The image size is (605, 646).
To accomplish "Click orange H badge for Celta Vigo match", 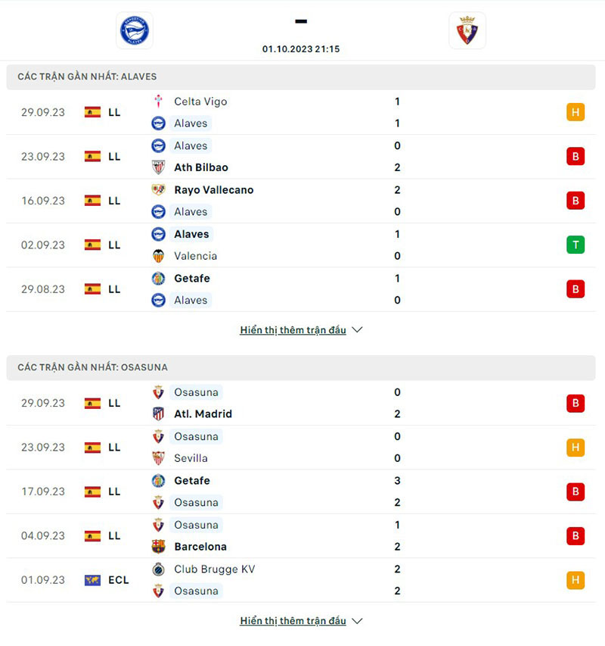I will coord(576,113).
